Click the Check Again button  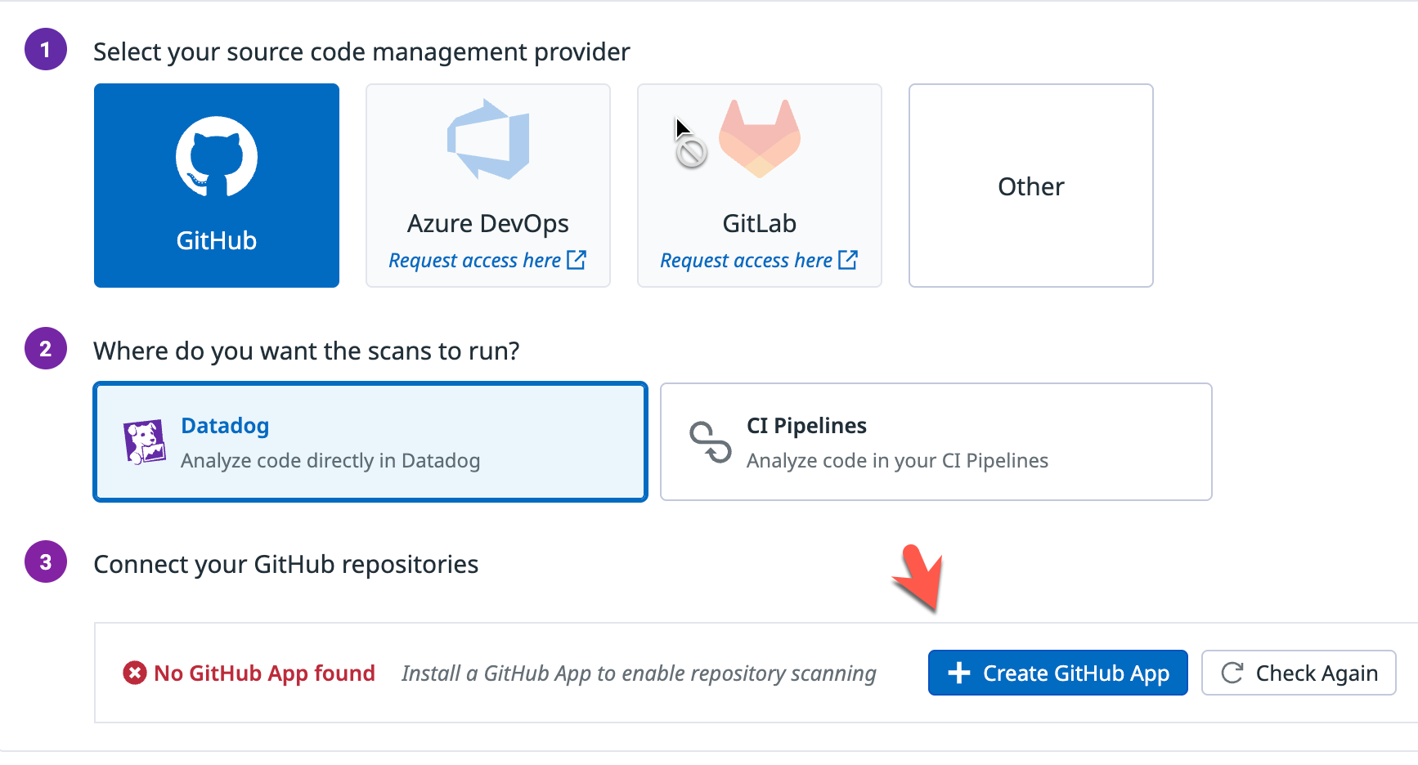[1299, 673]
